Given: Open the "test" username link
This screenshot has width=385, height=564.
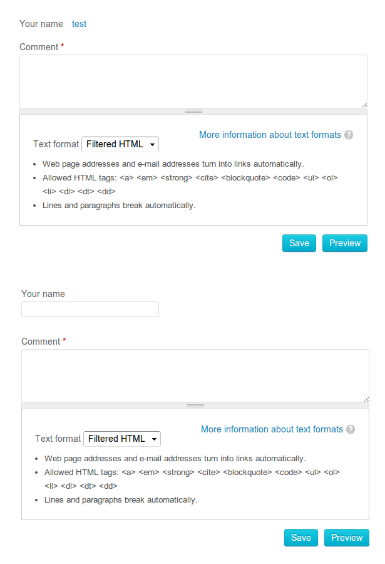Looking at the screenshot, I should [x=79, y=24].
